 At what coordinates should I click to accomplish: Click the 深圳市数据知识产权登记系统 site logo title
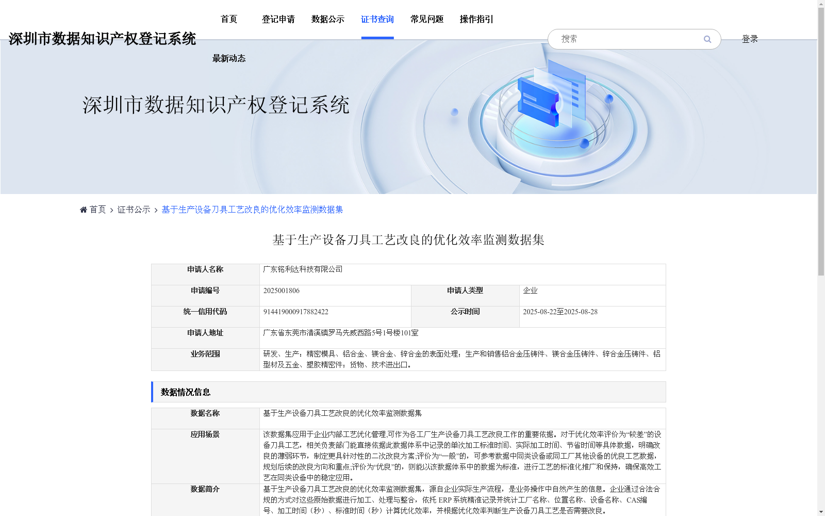[x=102, y=39]
